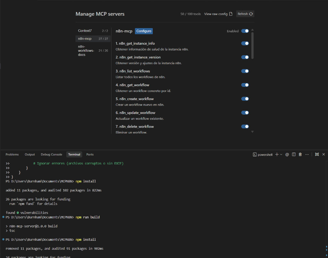
Task: Click 'Obtener un workflow concreto por id.' description
Action: pyautogui.click(x=143, y=91)
